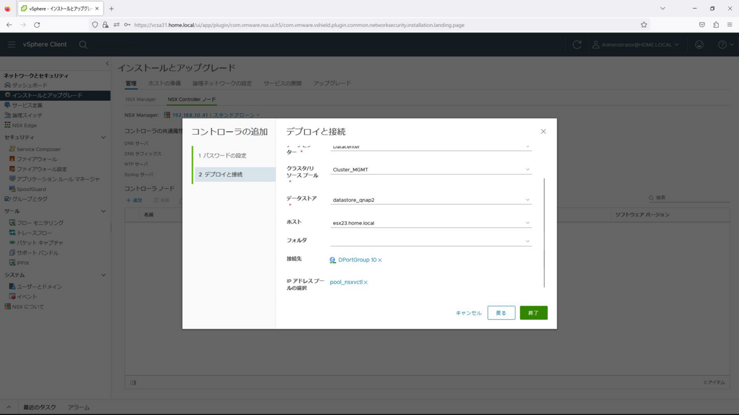Click the Back button in dialog
The height and width of the screenshot is (415, 739).
click(x=501, y=313)
